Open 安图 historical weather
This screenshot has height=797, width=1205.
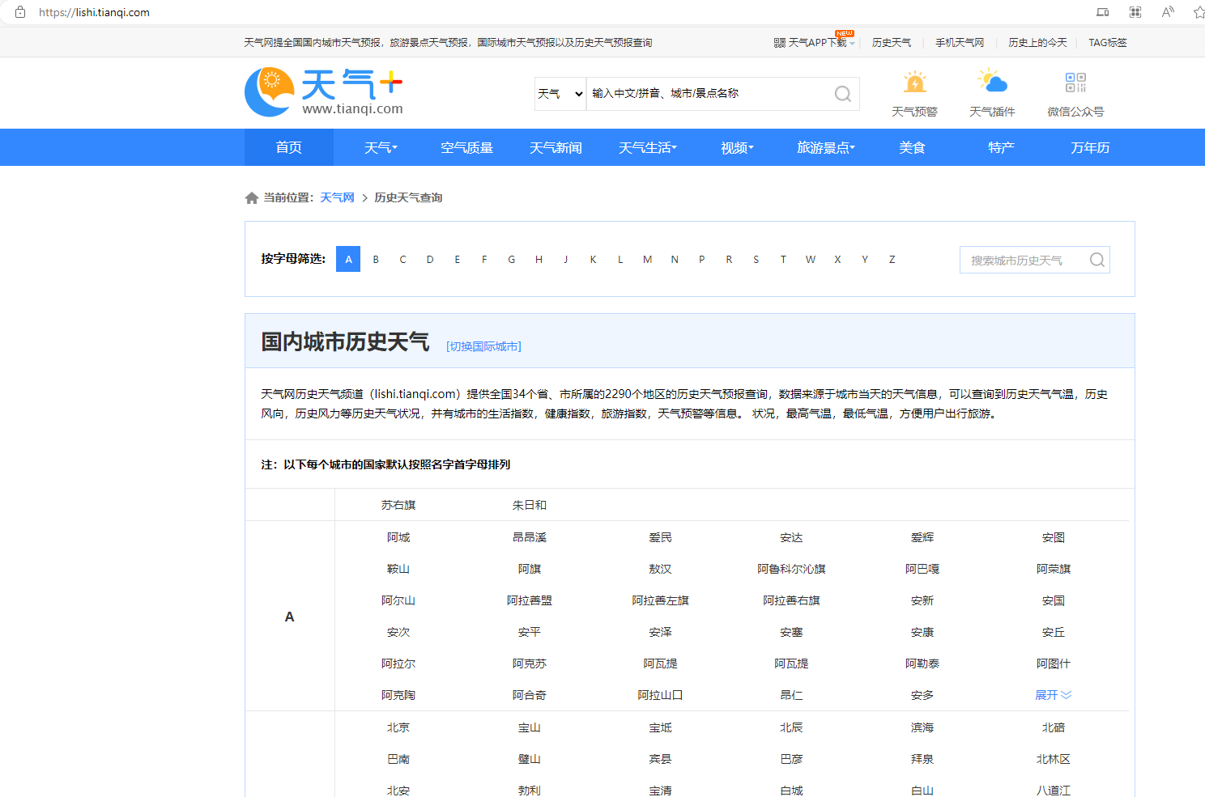pyautogui.click(x=1054, y=537)
